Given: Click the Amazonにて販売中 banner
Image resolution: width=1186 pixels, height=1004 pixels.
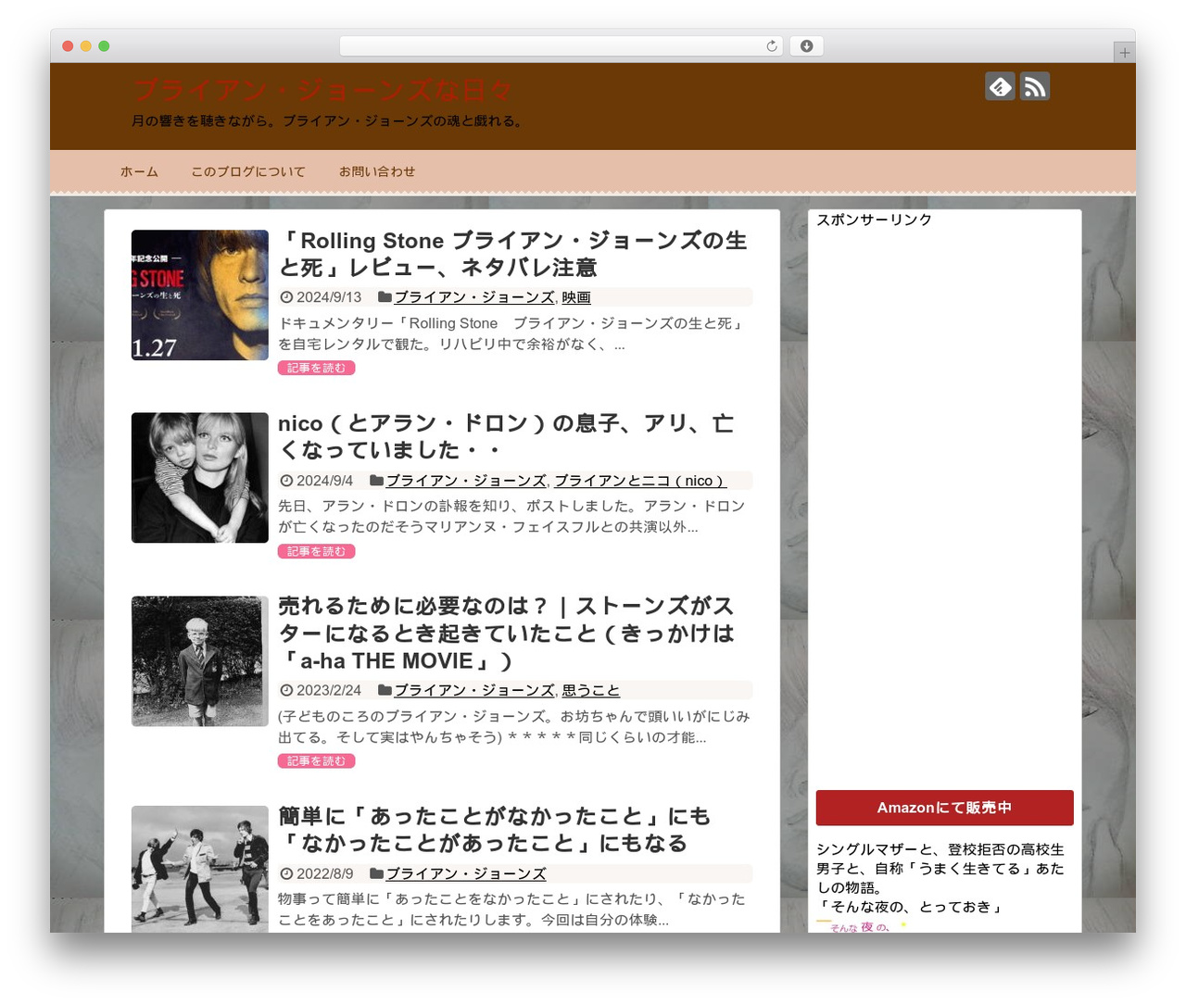Looking at the screenshot, I should [x=945, y=808].
